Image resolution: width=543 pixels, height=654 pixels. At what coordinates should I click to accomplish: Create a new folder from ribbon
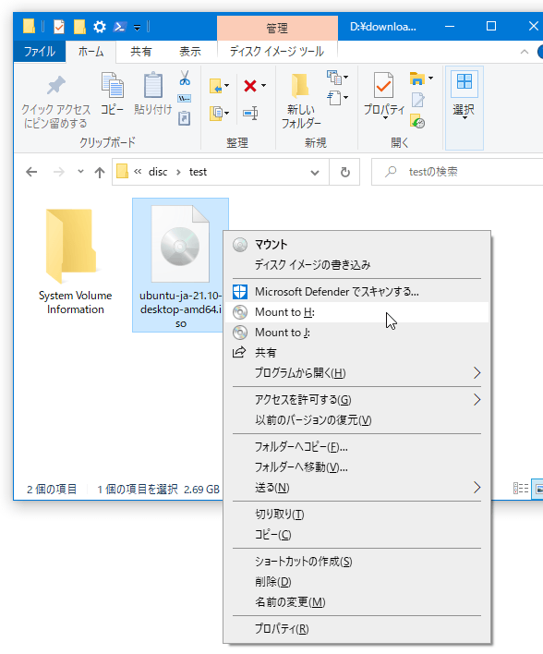[301, 101]
